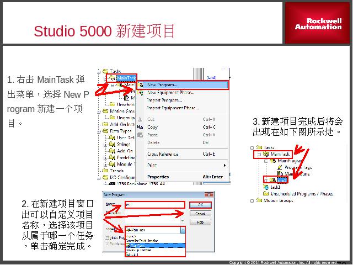Collapse the Motion Groups node, left tree

click(99, 112)
